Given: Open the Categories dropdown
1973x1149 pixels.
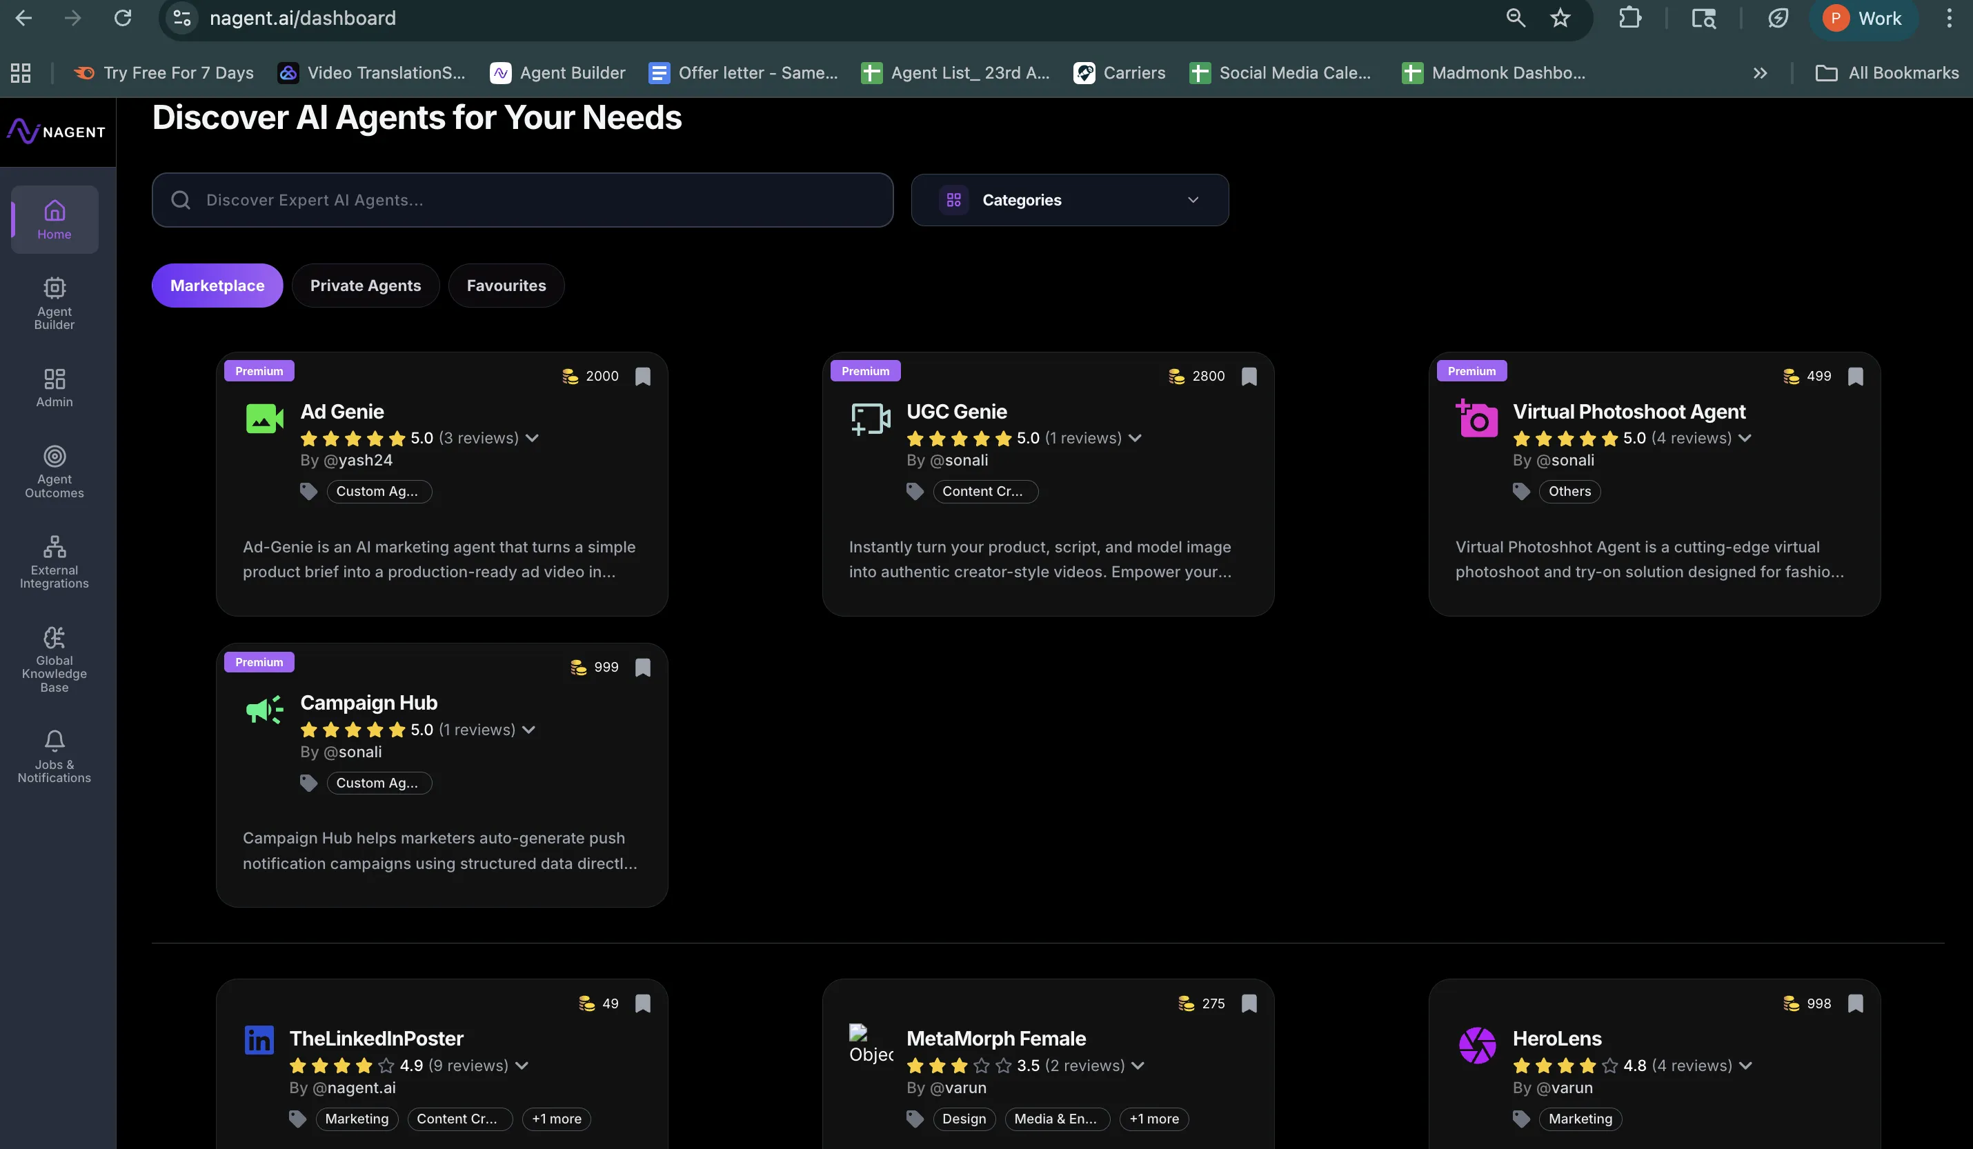Looking at the screenshot, I should pyautogui.click(x=1069, y=201).
